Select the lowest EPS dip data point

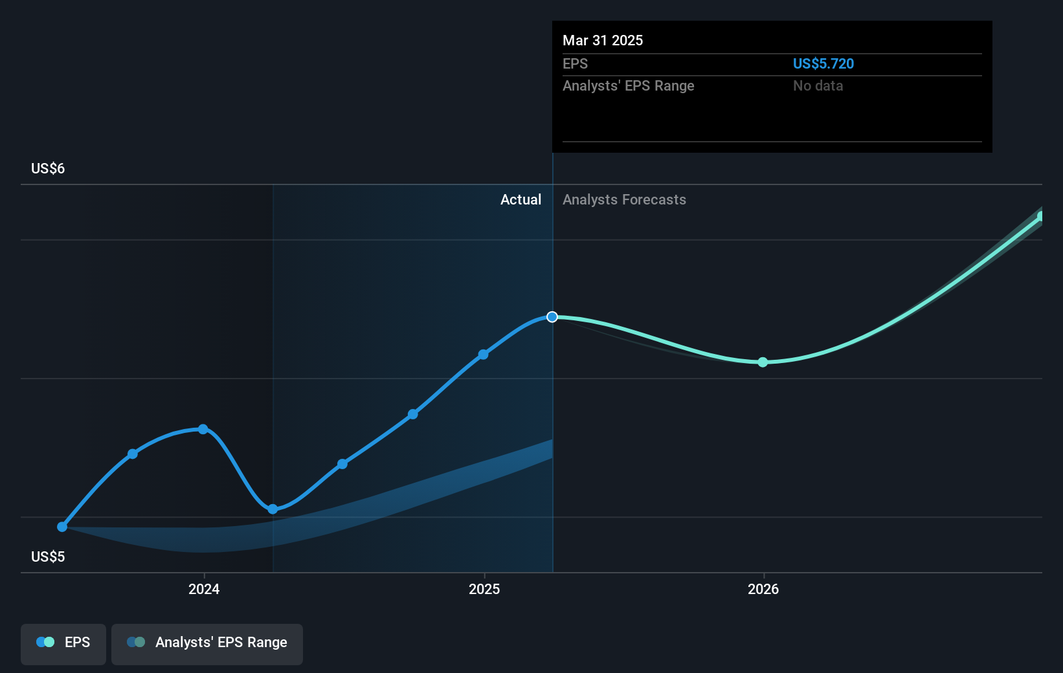pyautogui.click(x=273, y=509)
